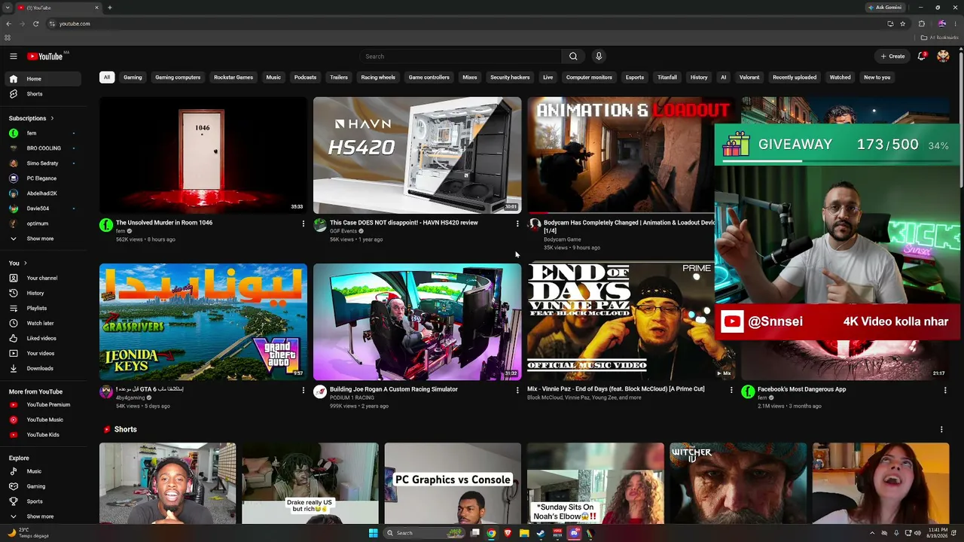Screen dimensions: 964x542
Task: Open options for Facebook's Most Dangerous App
Action: 945,390
